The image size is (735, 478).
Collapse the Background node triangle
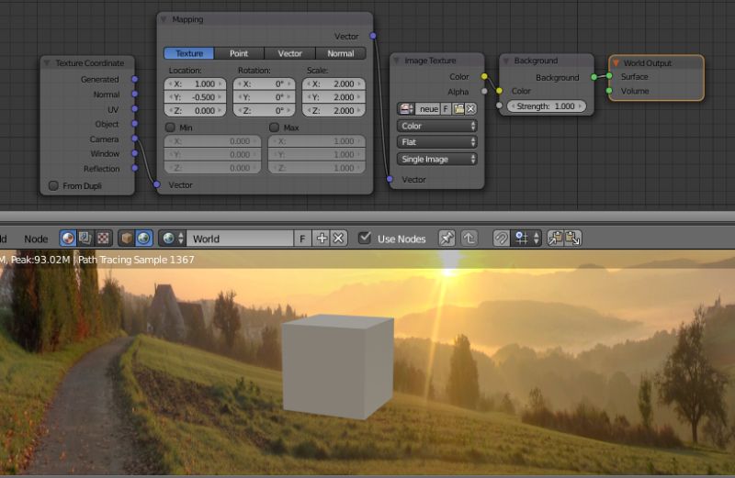[506, 61]
